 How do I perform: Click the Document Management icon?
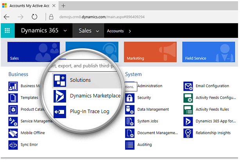coord(130,133)
